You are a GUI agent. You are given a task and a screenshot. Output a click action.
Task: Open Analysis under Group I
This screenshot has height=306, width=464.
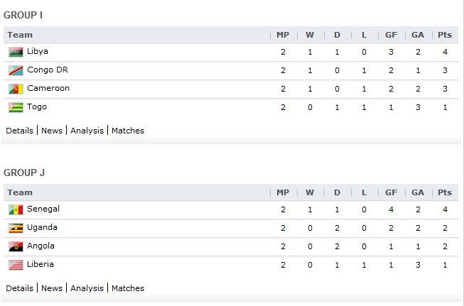pyautogui.click(x=87, y=131)
